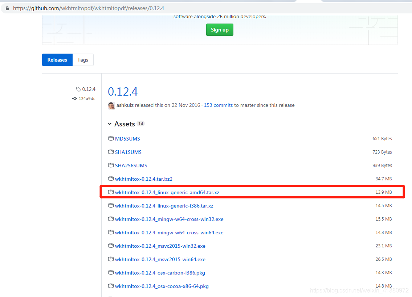The image size is (412, 297).
Task: Click the 13.9 MB size text
Action: tap(384, 192)
